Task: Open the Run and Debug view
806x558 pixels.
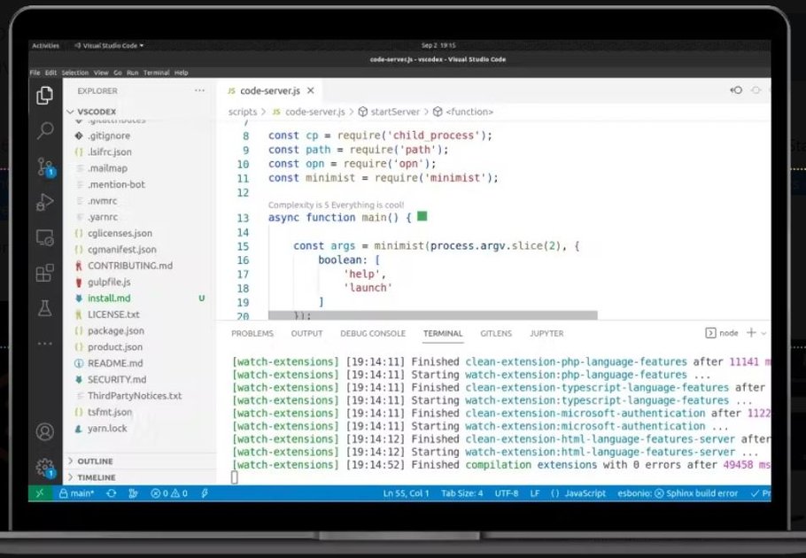Action: (45, 202)
